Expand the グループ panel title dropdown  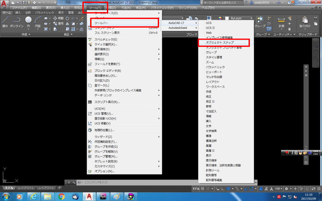(263, 34)
